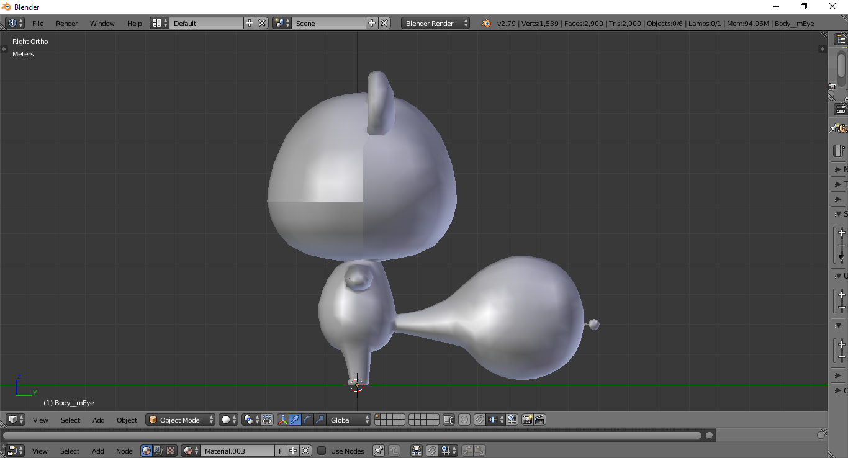Viewport: 848px width, 458px height.
Task: Add a new screen layout
Action: pyautogui.click(x=250, y=23)
